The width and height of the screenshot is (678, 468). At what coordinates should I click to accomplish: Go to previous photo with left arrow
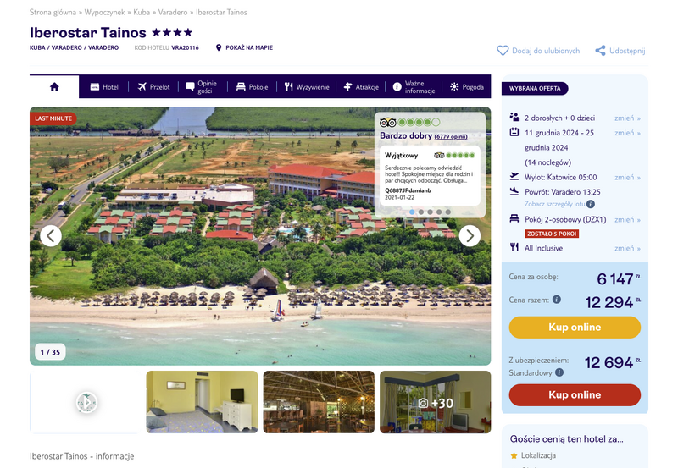pyautogui.click(x=51, y=236)
